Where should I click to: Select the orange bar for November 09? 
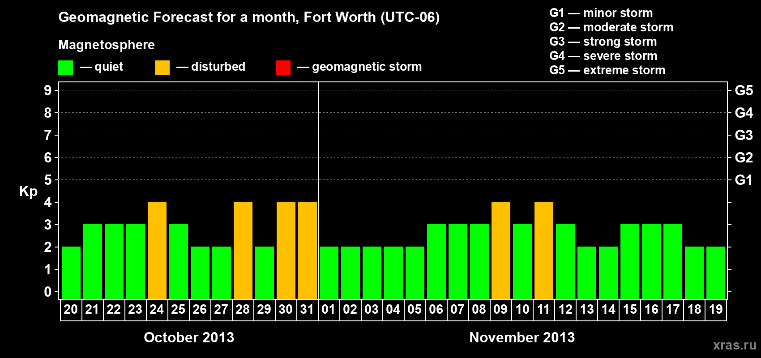coord(501,250)
